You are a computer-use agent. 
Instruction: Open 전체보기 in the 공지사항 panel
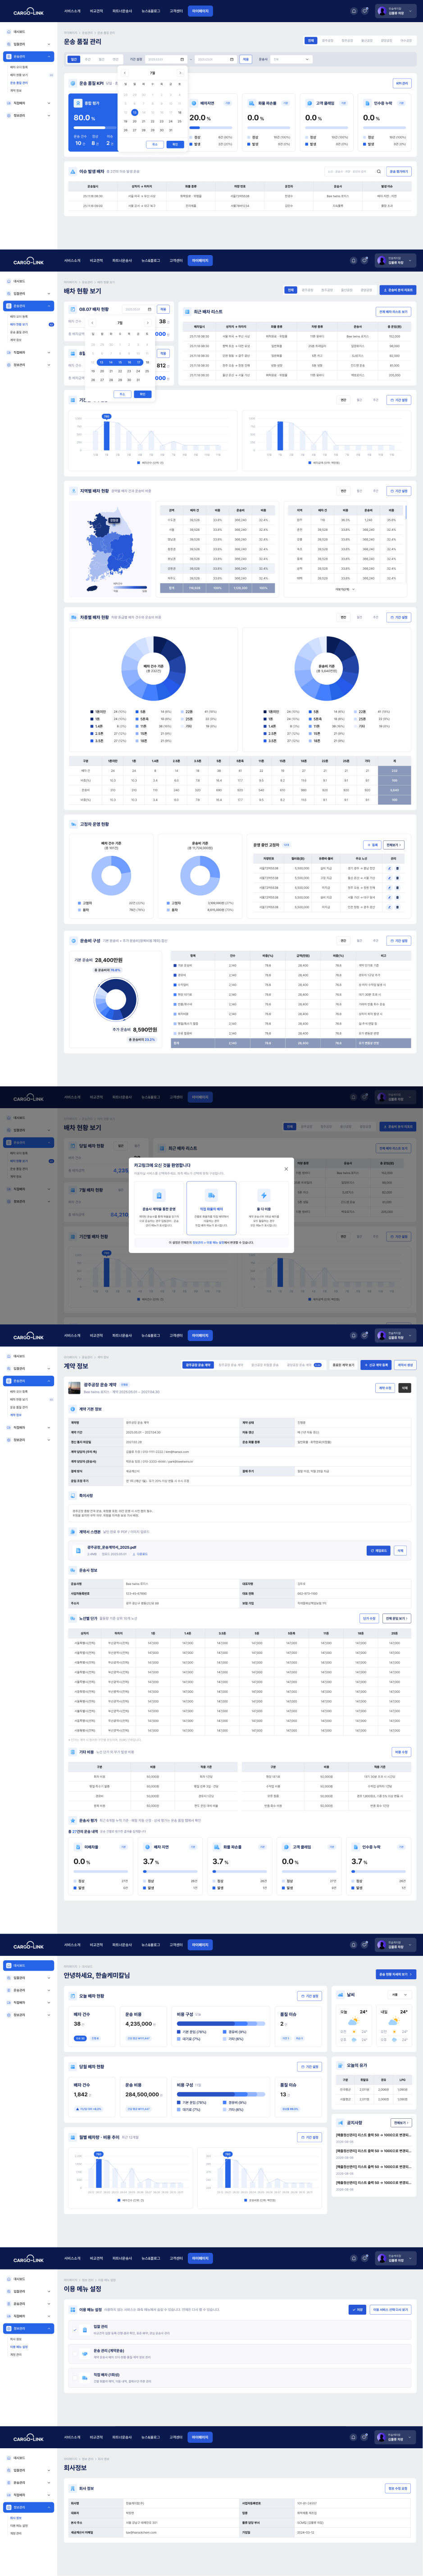[401, 2122]
